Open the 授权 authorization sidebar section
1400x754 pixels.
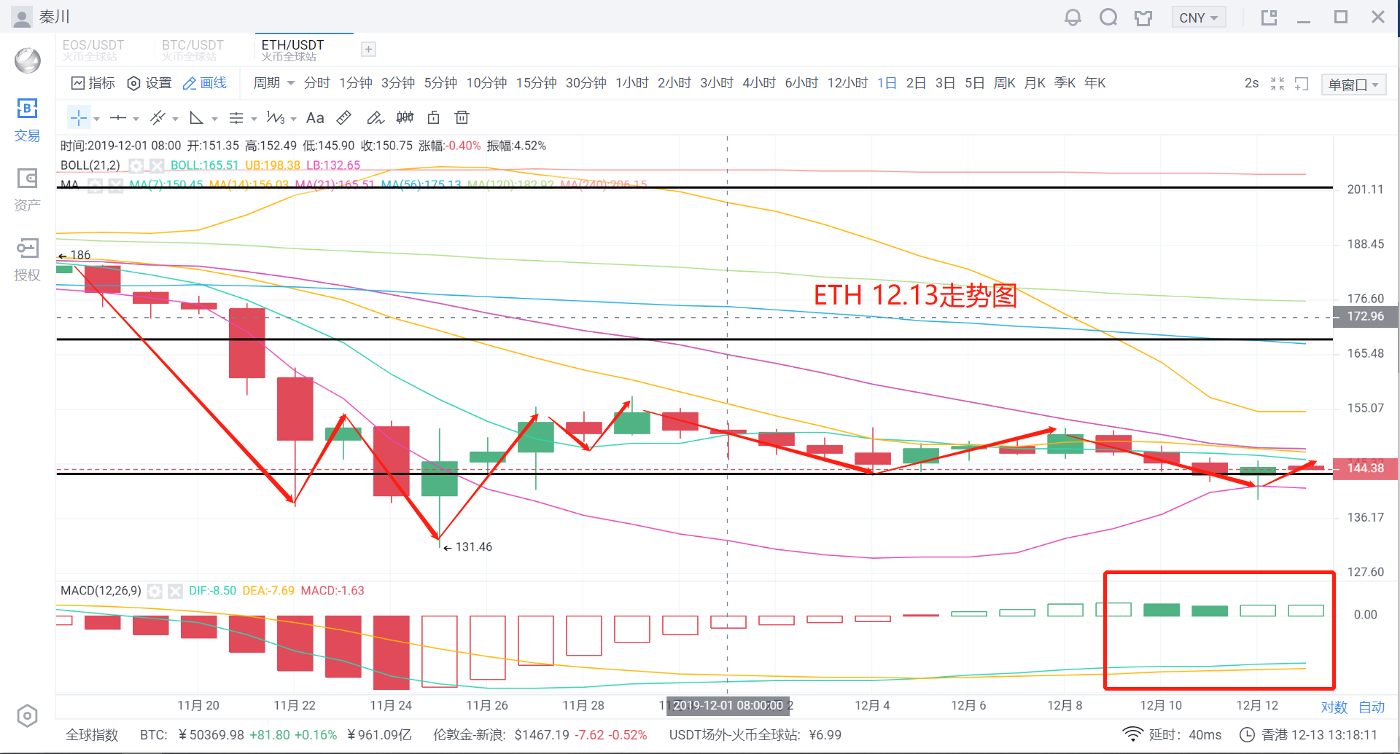(x=27, y=260)
